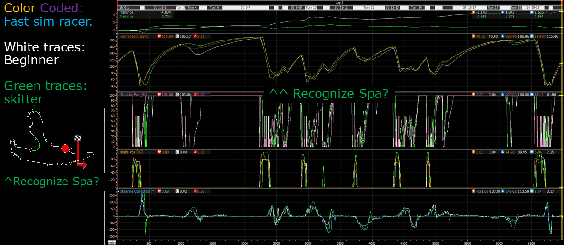Click the 3500 distance axis label

[340, 243]
